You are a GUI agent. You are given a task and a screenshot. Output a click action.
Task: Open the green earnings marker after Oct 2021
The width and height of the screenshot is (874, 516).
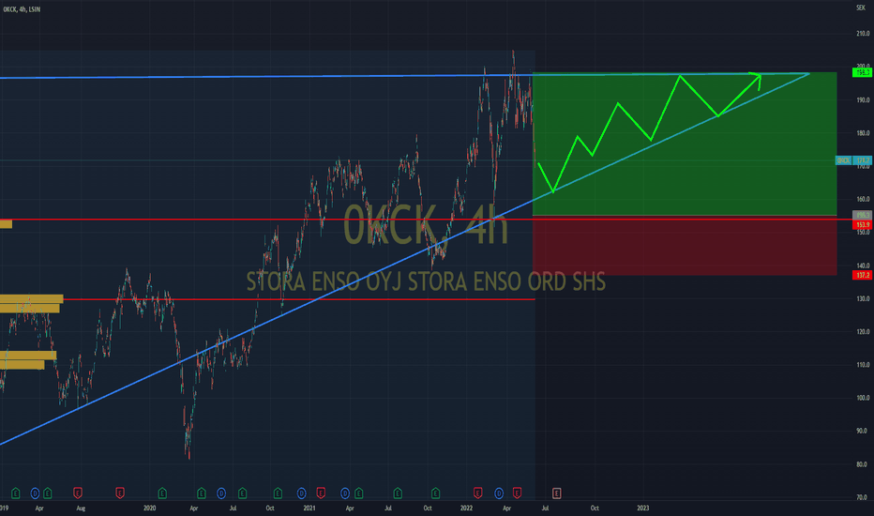coord(435,493)
